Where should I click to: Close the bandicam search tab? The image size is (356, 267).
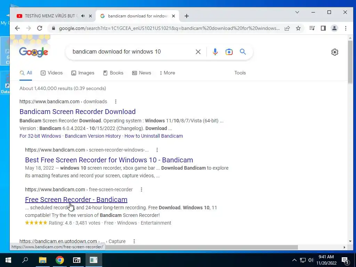pos(173,16)
